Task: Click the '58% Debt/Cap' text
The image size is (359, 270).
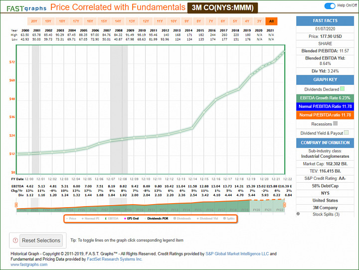Action: pos(325,186)
